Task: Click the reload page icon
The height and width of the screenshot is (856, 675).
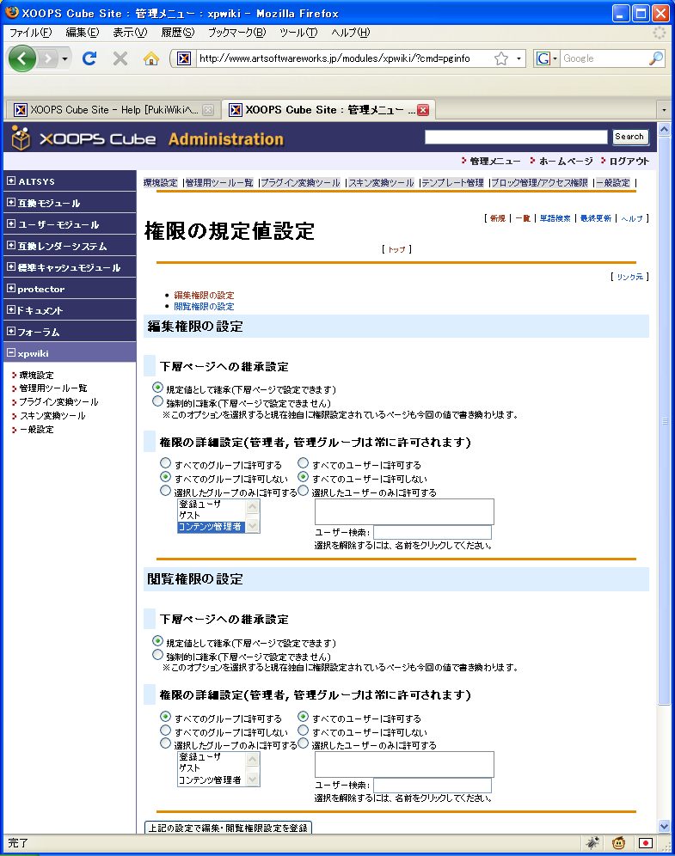Action: click(89, 58)
